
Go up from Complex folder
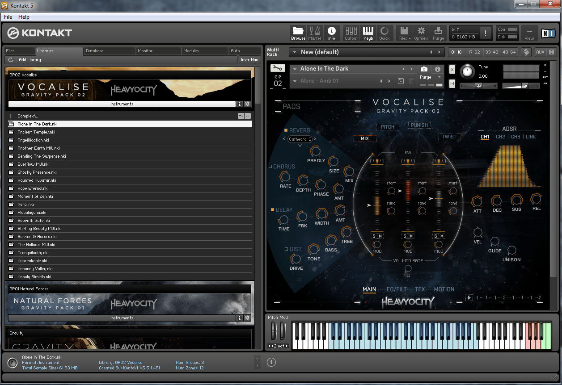tap(11, 116)
